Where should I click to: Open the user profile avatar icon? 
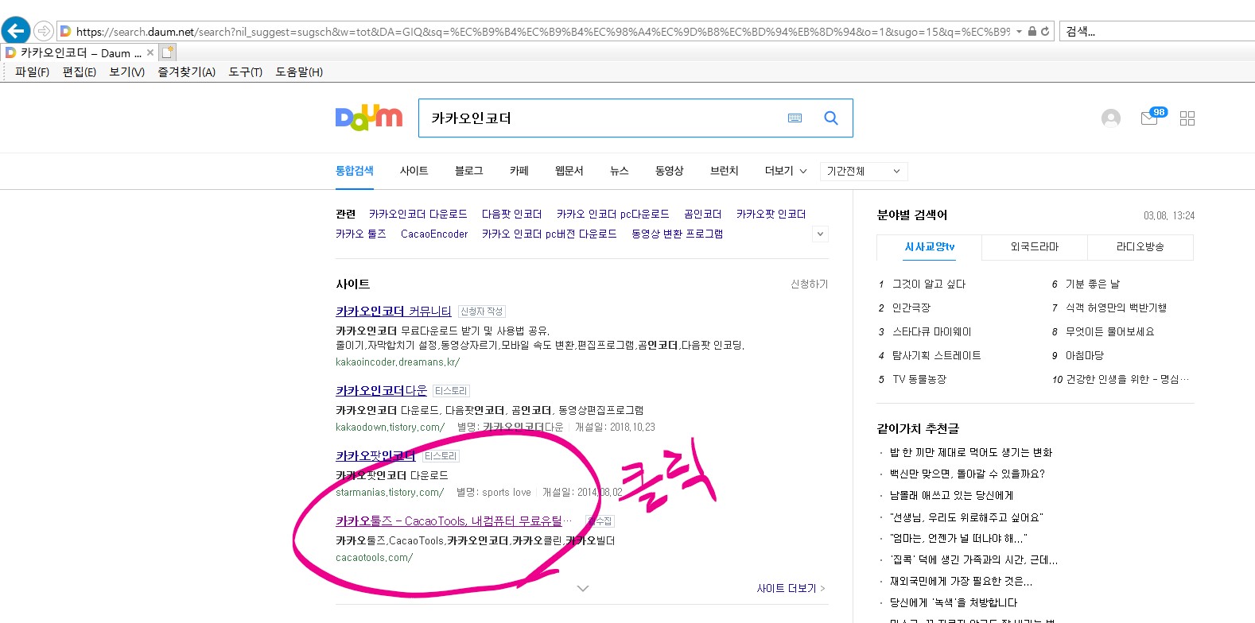[1111, 118]
